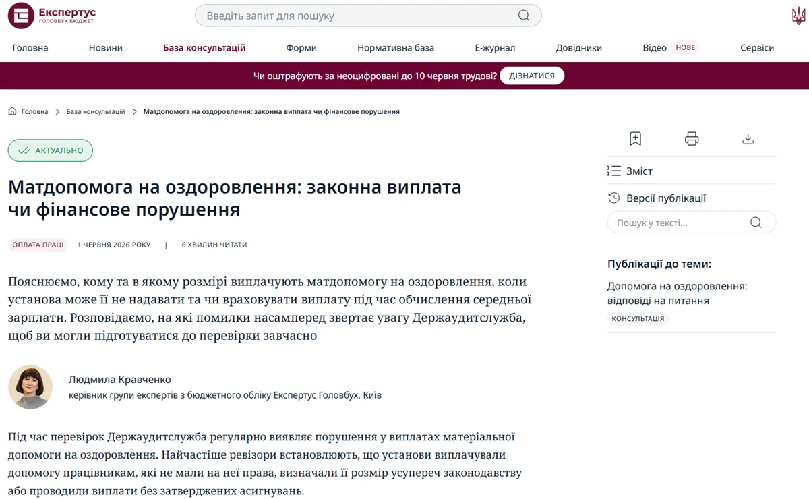Viewport: 809px width, 499px height.
Task: Download the article with download icon
Action: (748, 139)
